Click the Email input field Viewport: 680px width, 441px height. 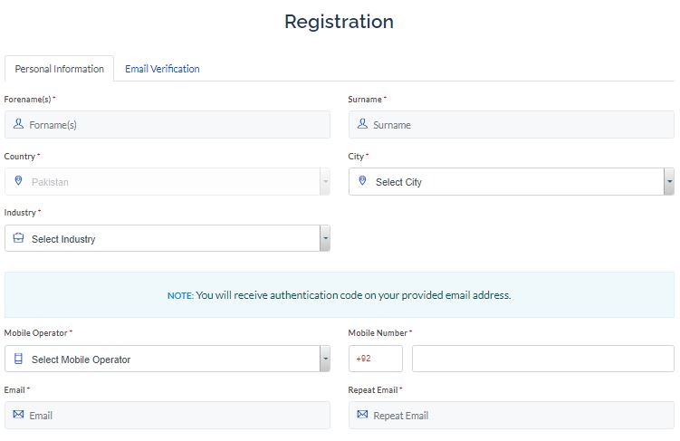tap(168, 415)
